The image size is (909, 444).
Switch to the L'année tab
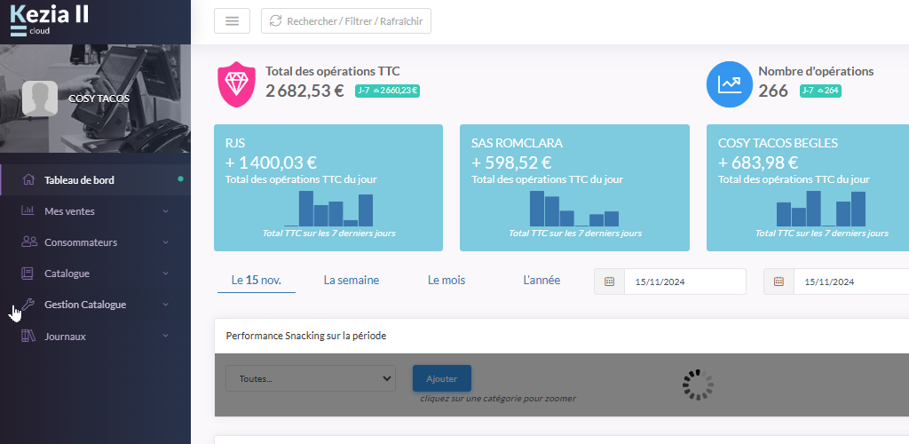point(541,281)
